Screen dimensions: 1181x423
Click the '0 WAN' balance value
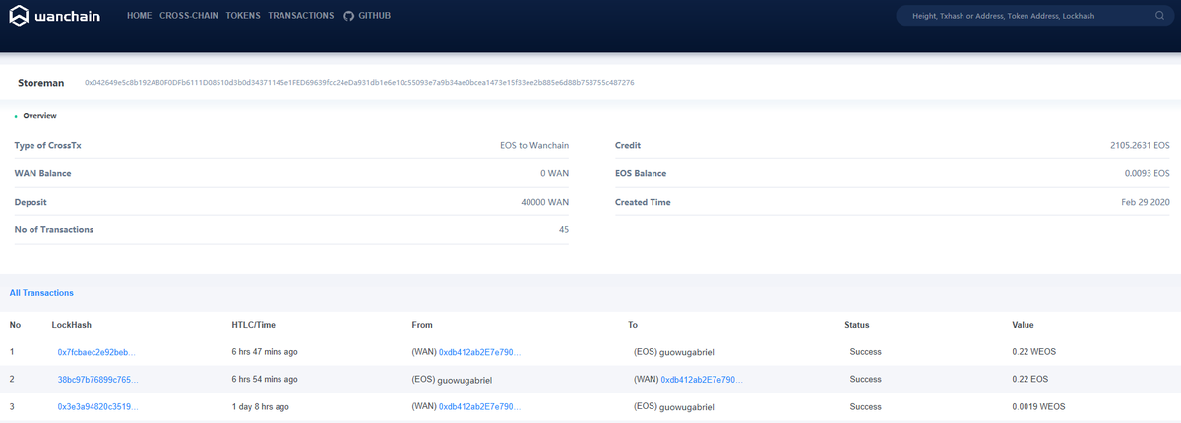[x=555, y=173]
